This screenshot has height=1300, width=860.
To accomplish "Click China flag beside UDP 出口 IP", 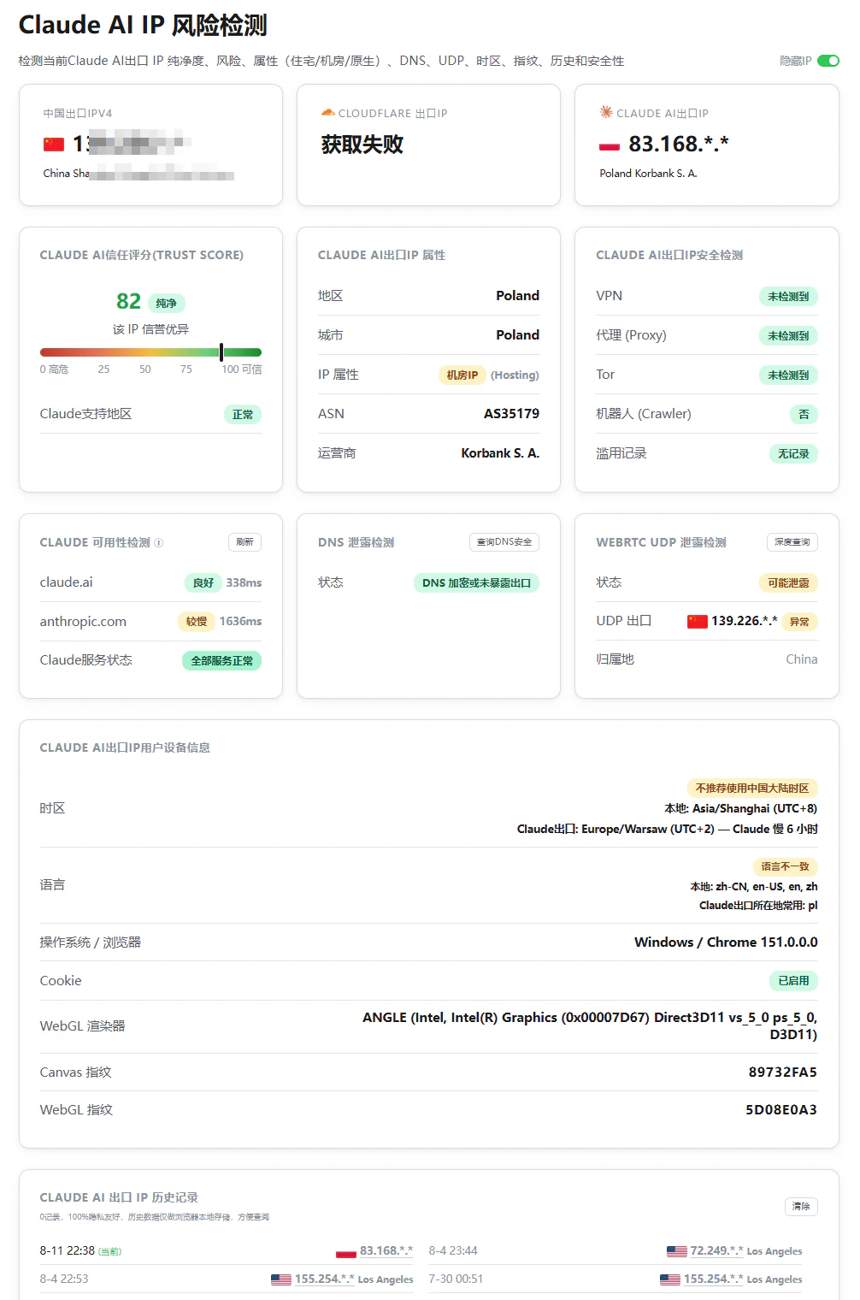I will tap(698, 621).
